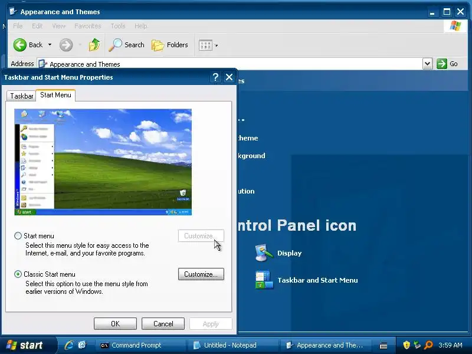
Task: Click the help question mark in dialog
Action: click(215, 77)
